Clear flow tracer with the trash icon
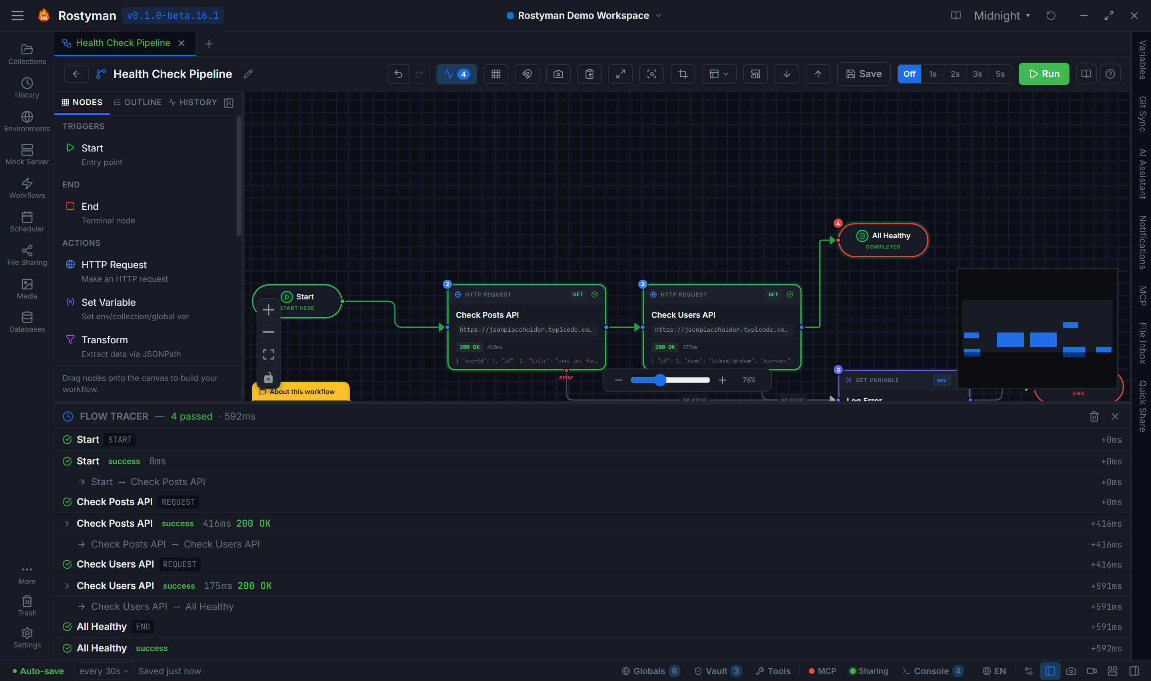Screen dimensions: 1151x681 (x=1094, y=416)
